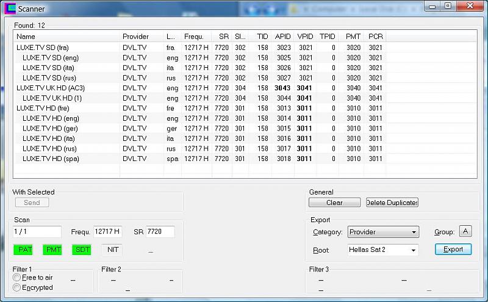Sort by the Frequ. column header

(196, 37)
